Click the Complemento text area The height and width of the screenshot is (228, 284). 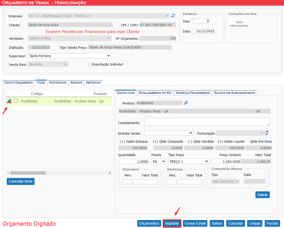pos(207,122)
